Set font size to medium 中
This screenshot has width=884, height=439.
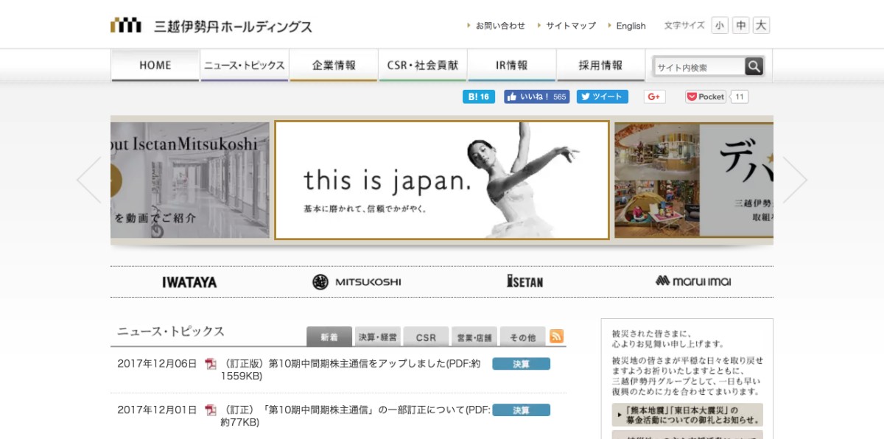pyautogui.click(x=741, y=25)
